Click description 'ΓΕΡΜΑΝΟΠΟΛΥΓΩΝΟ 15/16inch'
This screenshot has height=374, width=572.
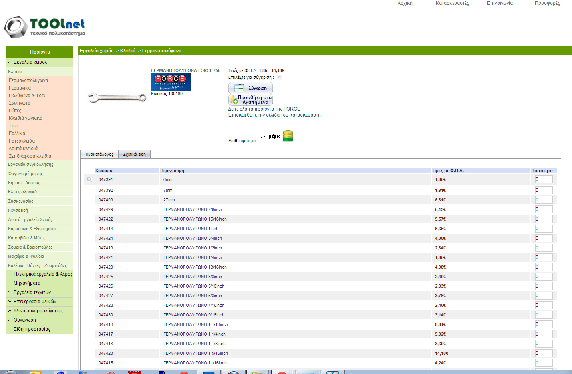pyautogui.click(x=195, y=219)
